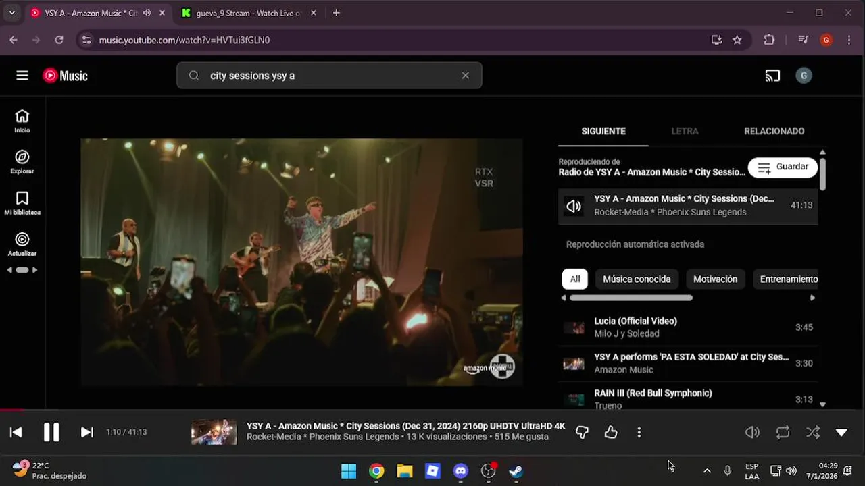Select the currently playing YSY A queue item
Image resolution: width=865 pixels, height=486 pixels.
[x=688, y=205]
